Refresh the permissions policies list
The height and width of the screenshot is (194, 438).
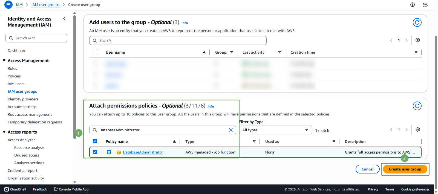[417, 106]
